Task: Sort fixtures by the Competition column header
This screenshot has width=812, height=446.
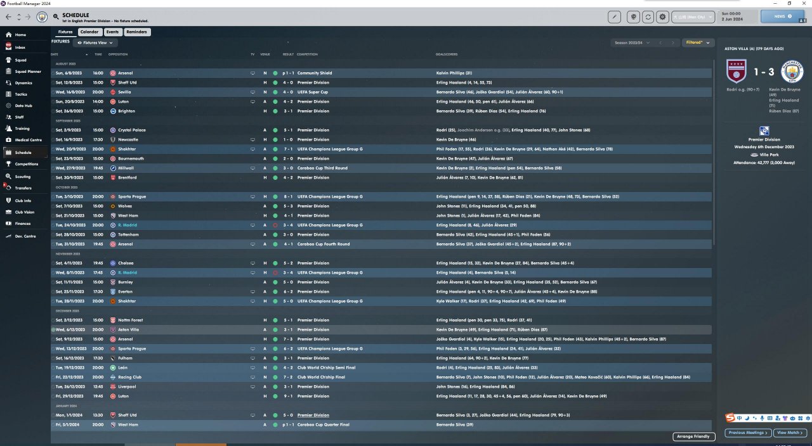Action: (308, 54)
